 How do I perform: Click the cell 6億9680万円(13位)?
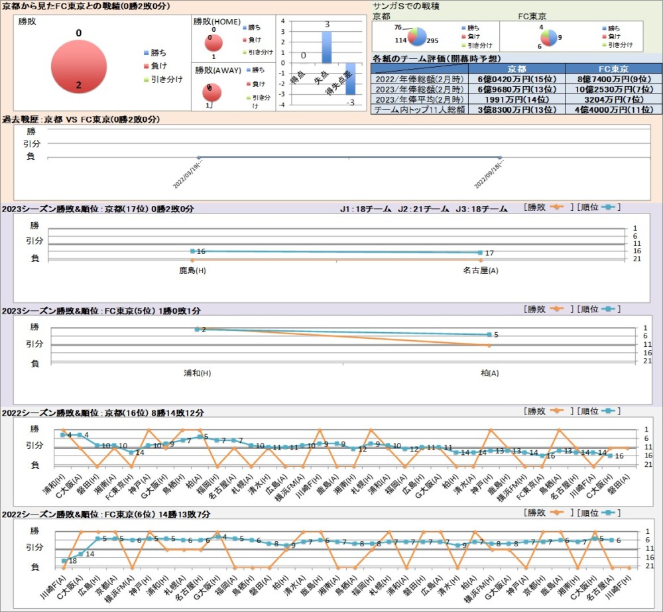[516, 90]
